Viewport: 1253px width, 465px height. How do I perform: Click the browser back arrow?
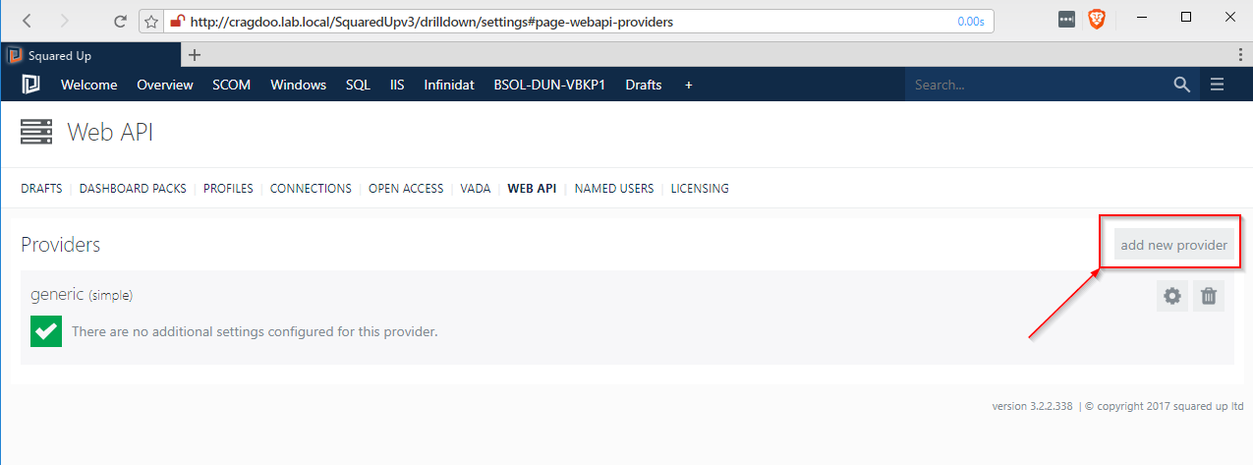point(27,21)
